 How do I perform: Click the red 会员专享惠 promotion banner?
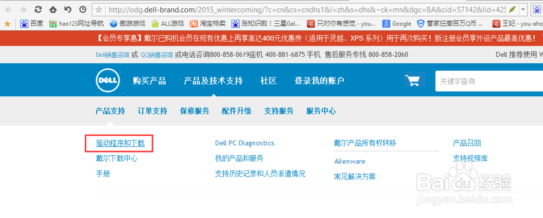271,38
